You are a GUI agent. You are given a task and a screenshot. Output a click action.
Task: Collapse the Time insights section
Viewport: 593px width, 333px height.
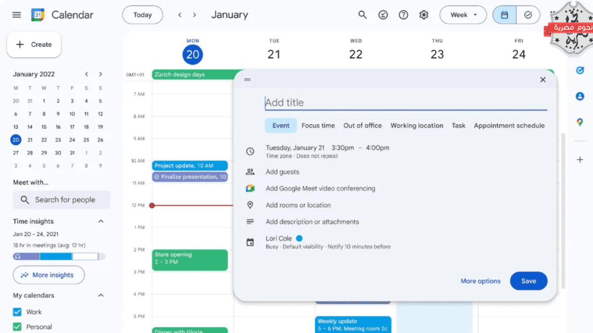point(101,222)
